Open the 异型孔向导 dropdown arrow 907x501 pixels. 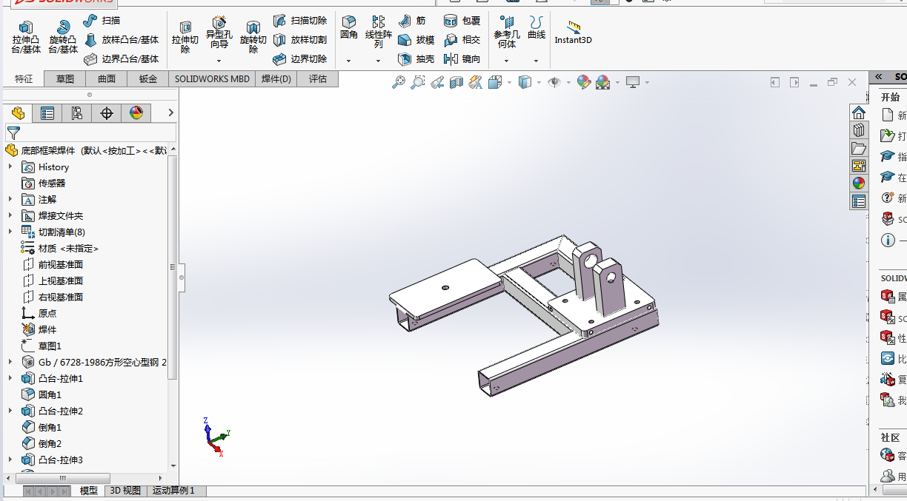pyautogui.click(x=219, y=61)
